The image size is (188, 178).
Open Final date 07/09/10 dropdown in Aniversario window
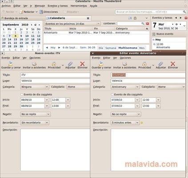tap(137, 106)
